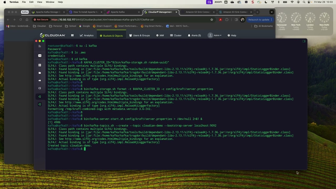
Task: Click the Chrome address bar URL
Action: [102, 19]
